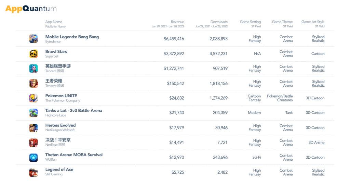Click the 英雄联盟手游 app name
The image size is (350, 185).
tap(58, 66)
